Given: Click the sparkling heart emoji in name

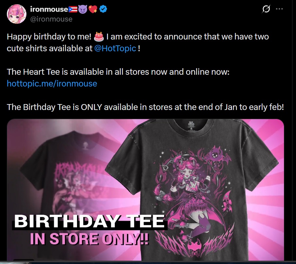Looking at the screenshot, I should tap(93, 9).
